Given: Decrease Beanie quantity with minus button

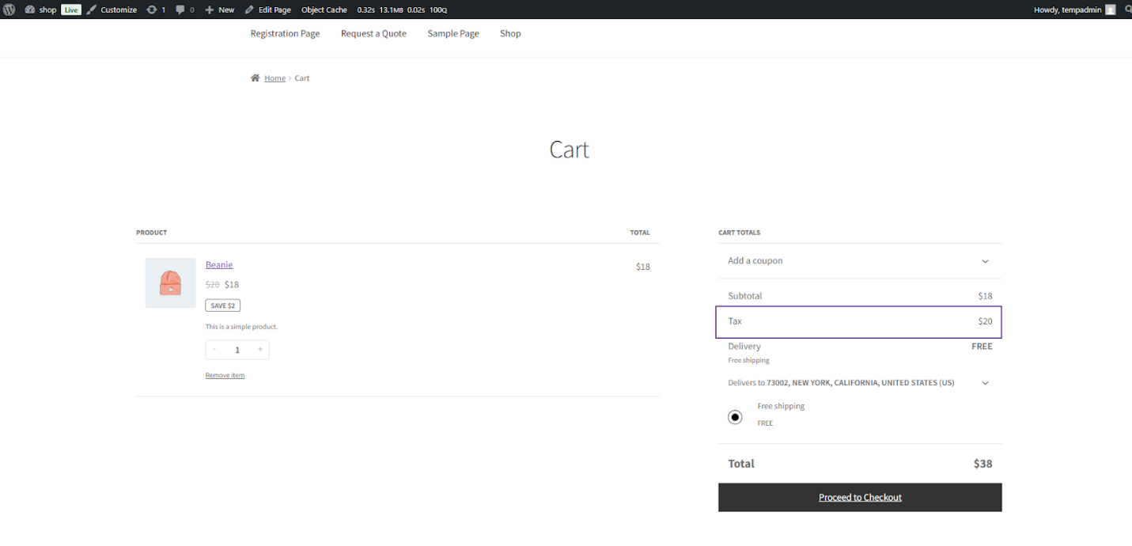Looking at the screenshot, I should click(214, 350).
